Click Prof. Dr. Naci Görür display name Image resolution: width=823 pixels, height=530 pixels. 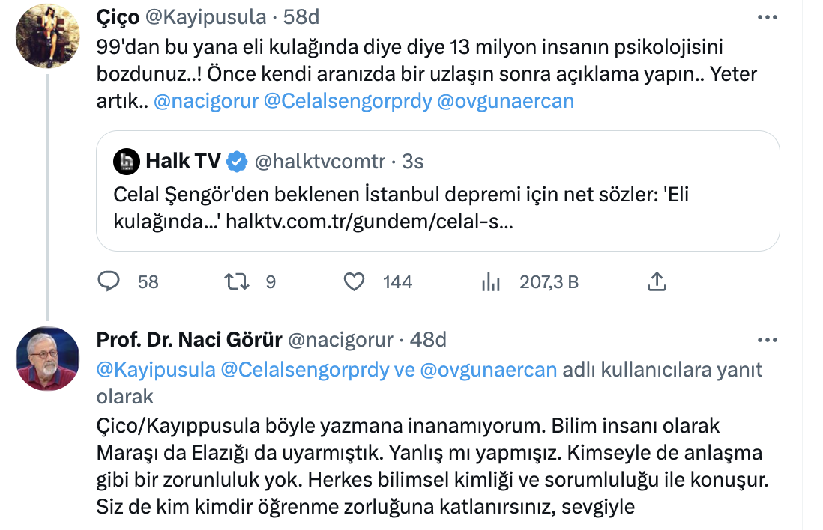point(189,340)
